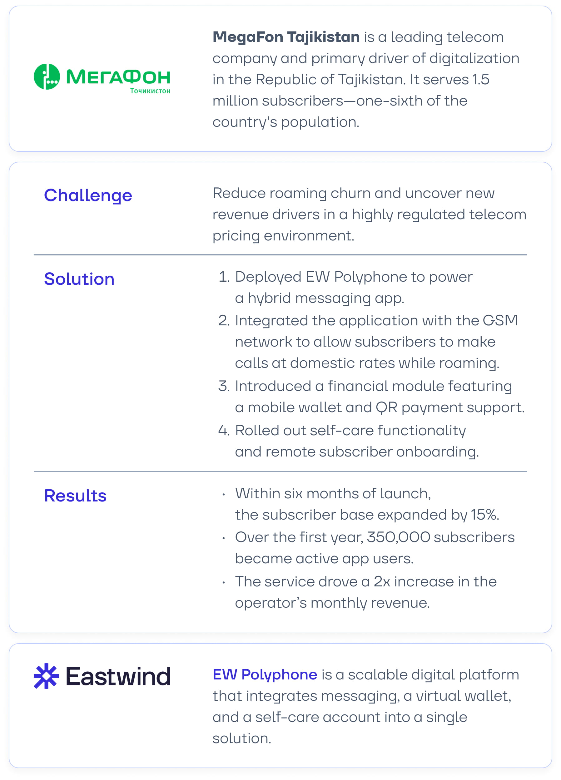561x780 pixels.
Task: Click the Solution section heading
Action: pos(79,279)
